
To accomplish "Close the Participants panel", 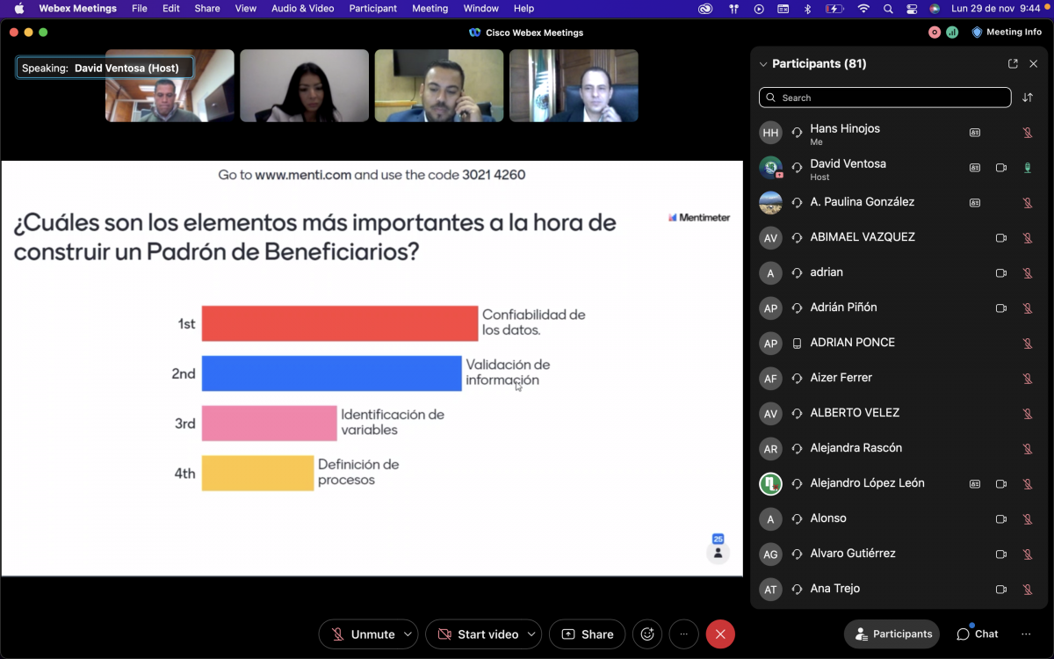I will point(1034,64).
